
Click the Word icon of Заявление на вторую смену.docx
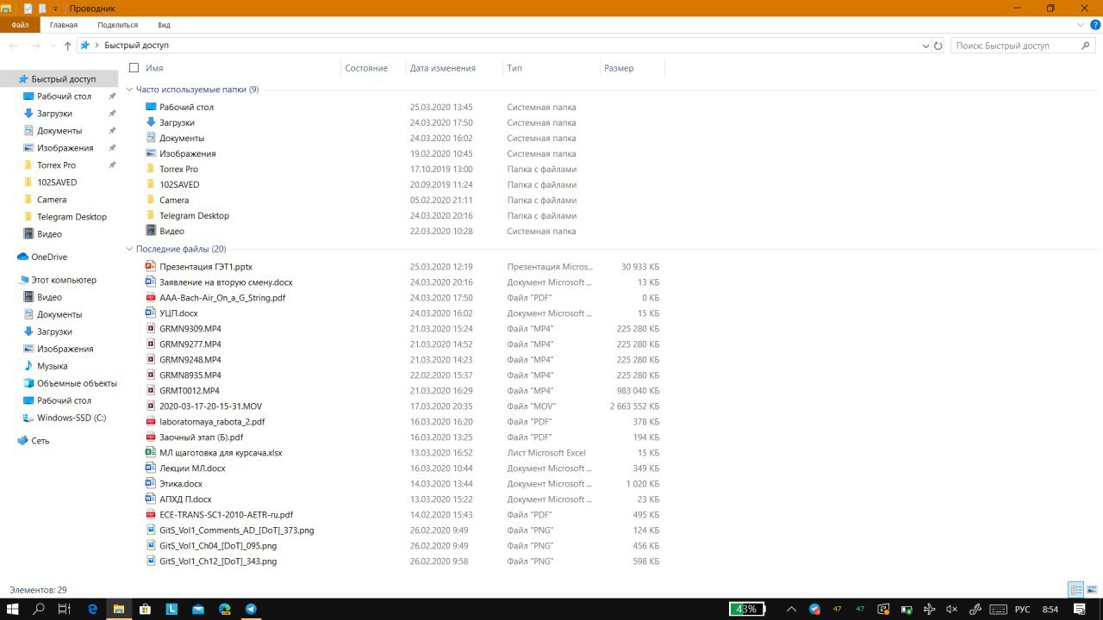coord(151,282)
